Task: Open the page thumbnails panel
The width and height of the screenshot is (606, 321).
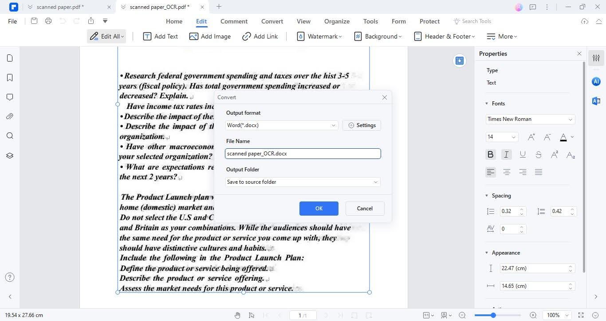Action: pyautogui.click(x=10, y=58)
